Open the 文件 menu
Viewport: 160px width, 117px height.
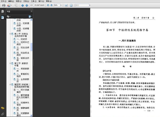3,1
